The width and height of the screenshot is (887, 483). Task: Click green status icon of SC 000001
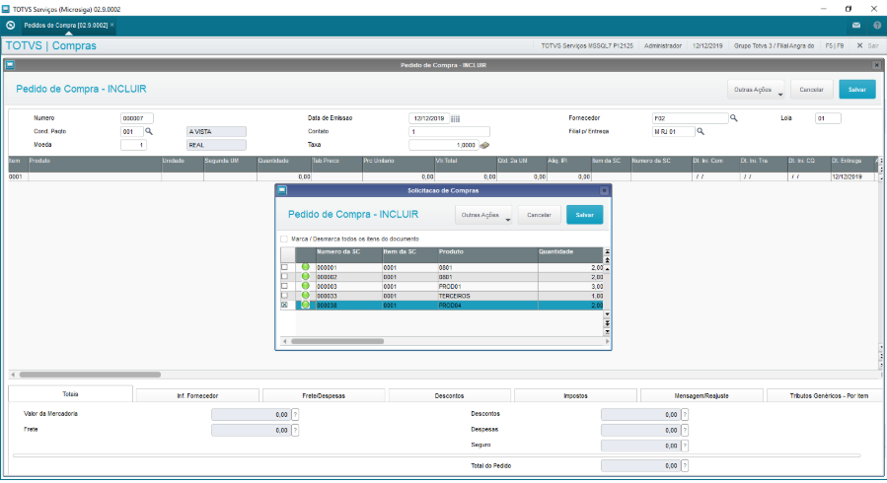306,267
